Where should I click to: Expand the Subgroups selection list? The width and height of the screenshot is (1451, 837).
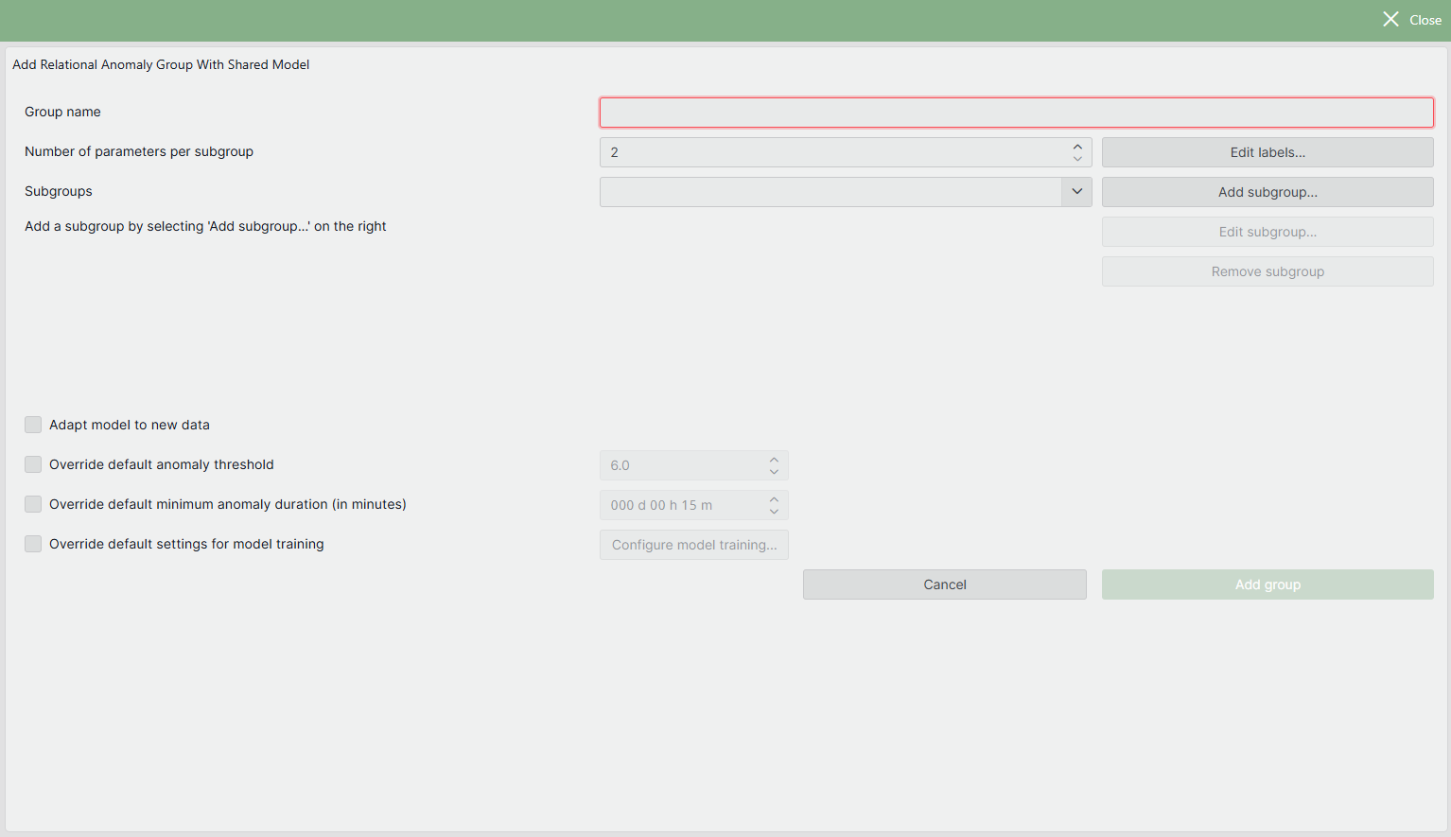[x=1076, y=191]
